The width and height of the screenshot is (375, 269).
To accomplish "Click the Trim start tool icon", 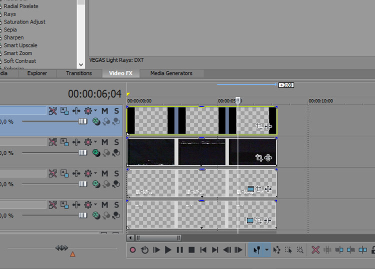I will click(339, 250).
